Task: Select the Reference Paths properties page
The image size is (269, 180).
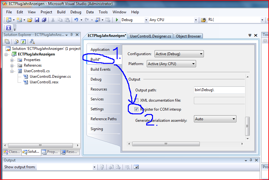Action: pyautogui.click(x=104, y=119)
